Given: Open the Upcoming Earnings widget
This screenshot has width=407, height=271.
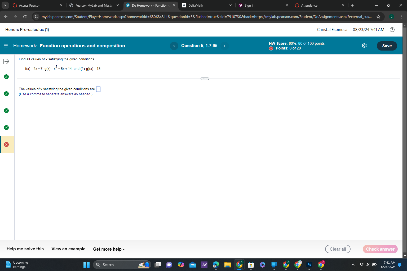Looking at the screenshot, I should point(17,265).
